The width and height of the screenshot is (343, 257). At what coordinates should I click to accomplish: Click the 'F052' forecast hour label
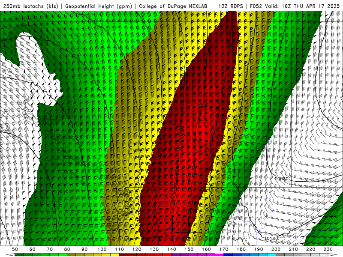[x=256, y=6]
